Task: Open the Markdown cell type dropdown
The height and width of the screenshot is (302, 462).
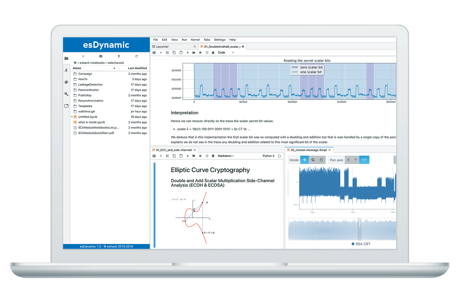Action: pos(226,156)
